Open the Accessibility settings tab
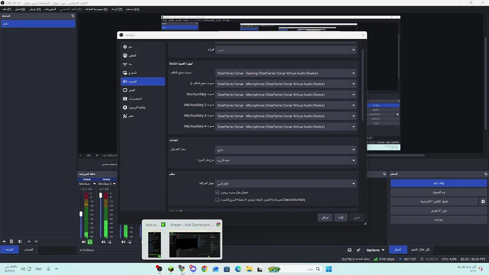Screen dimensions: 489x275 click(142, 107)
